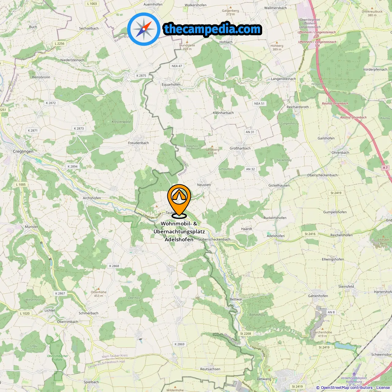Click the Sandberg 410 m peak marker

point(212,146)
